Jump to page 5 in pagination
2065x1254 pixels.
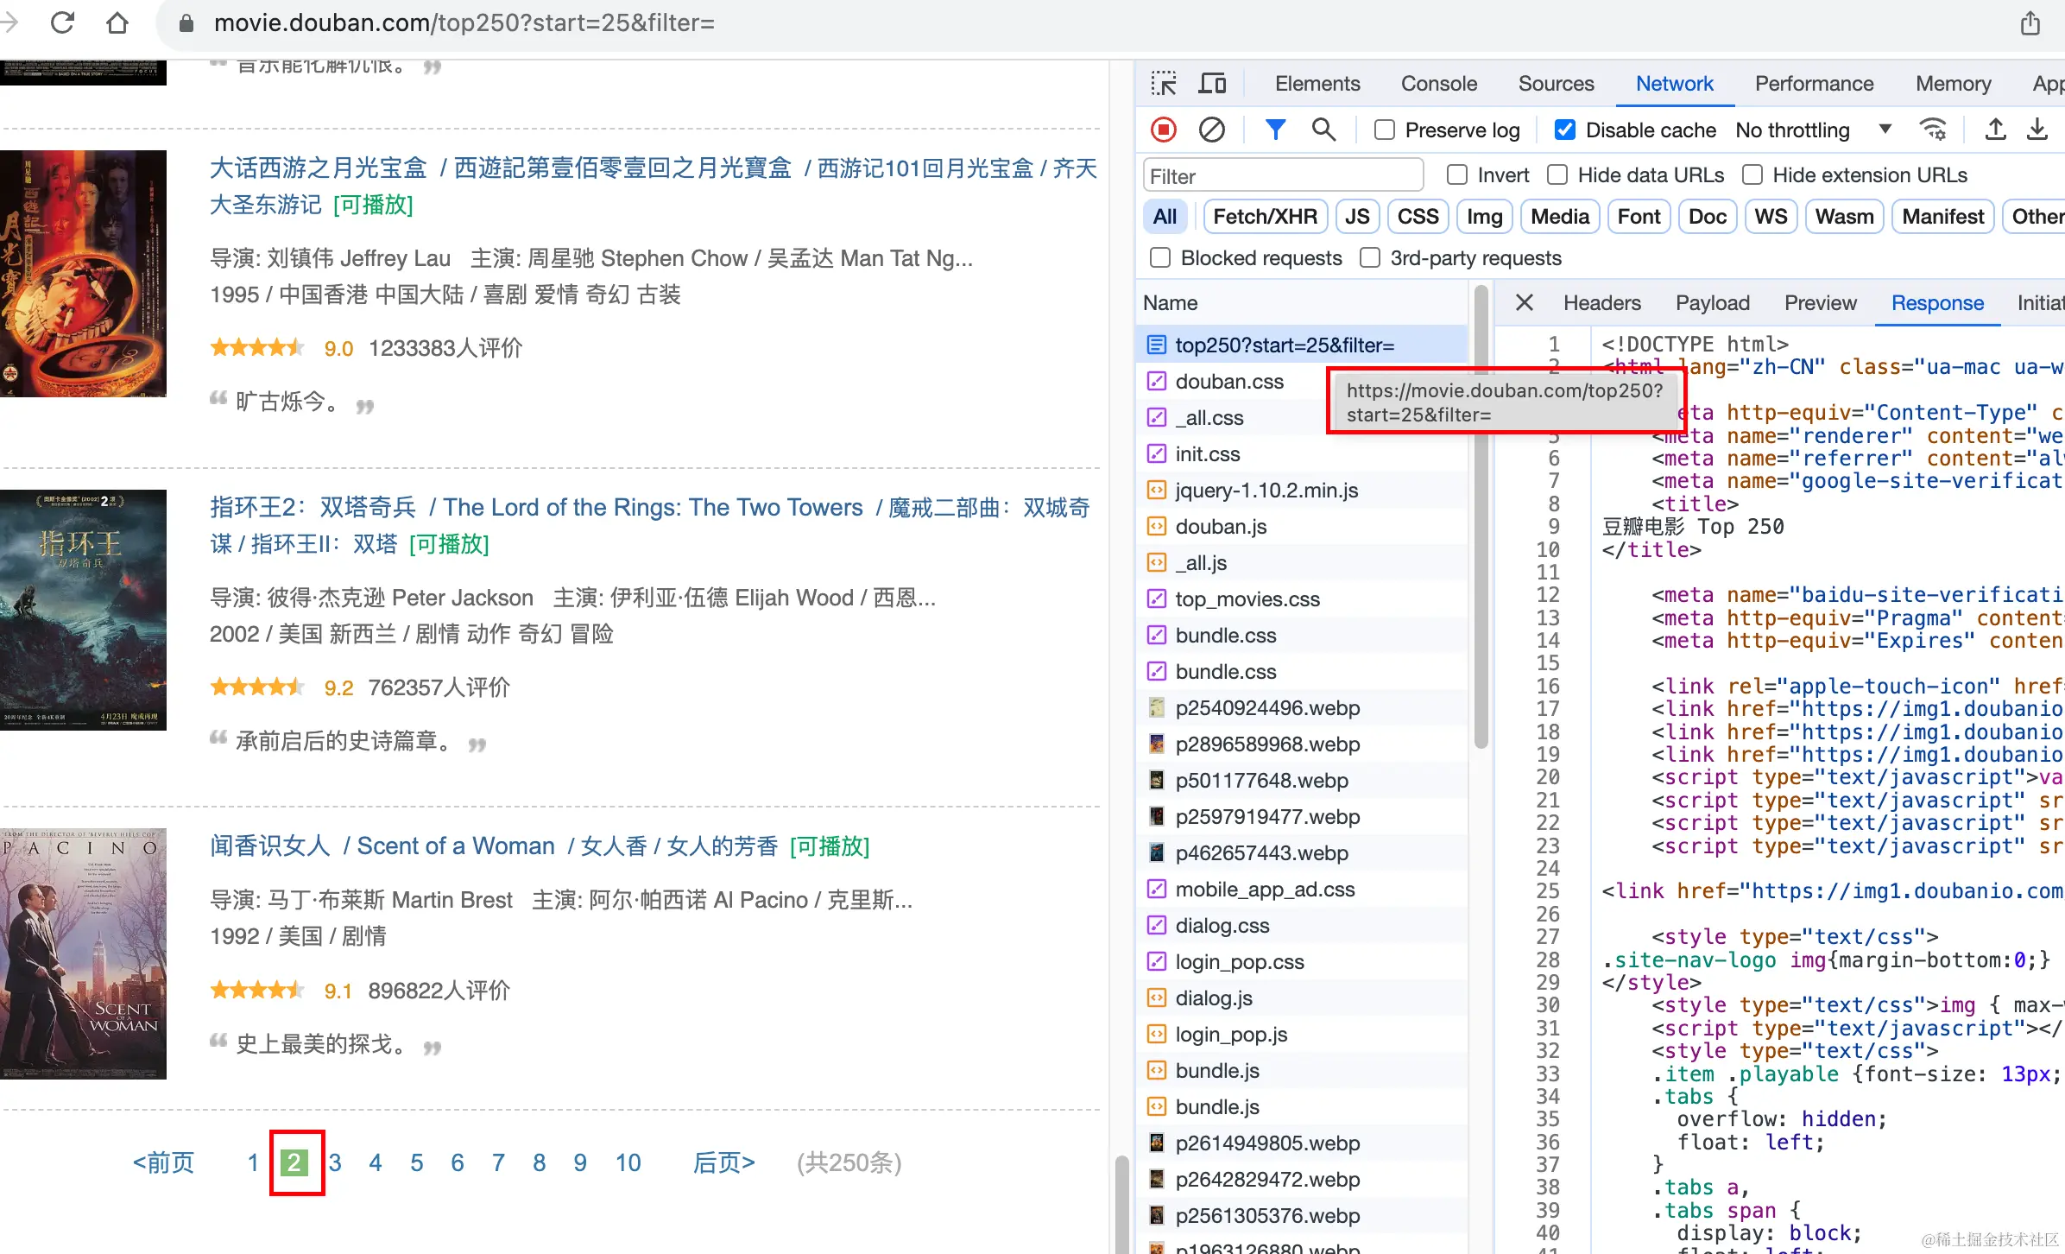coord(417,1162)
